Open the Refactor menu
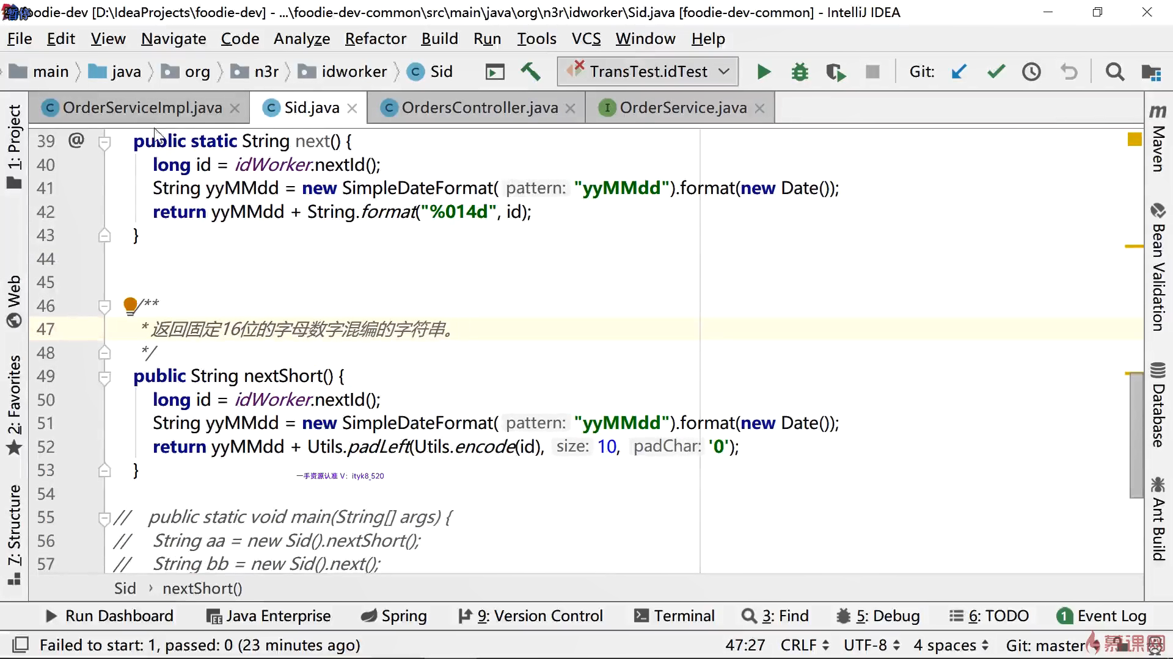Image resolution: width=1173 pixels, height=659 pixels. [x=375, y=39]
